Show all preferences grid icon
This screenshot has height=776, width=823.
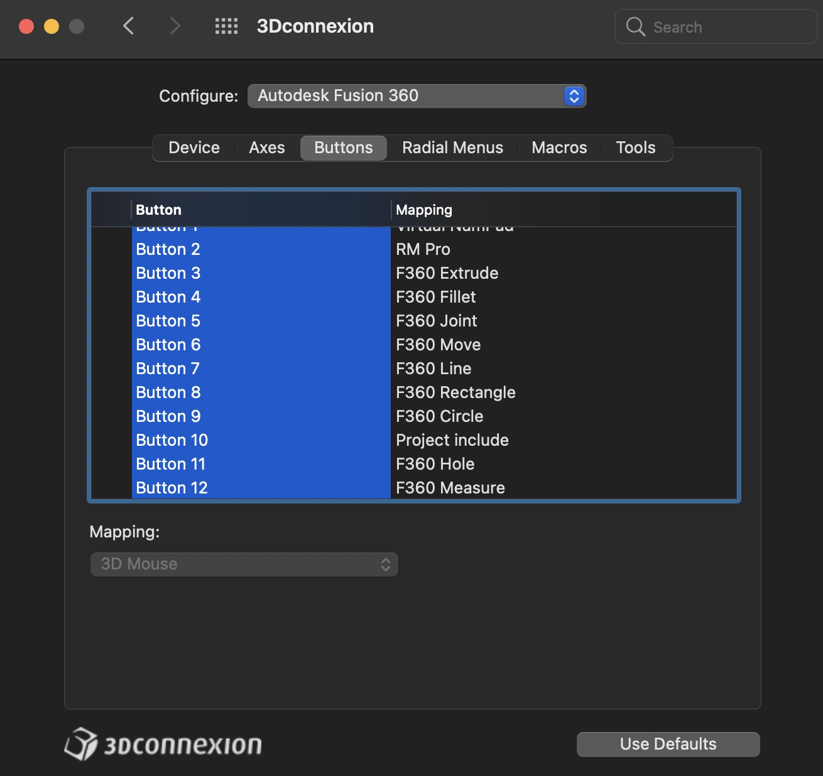pos(226,26)
